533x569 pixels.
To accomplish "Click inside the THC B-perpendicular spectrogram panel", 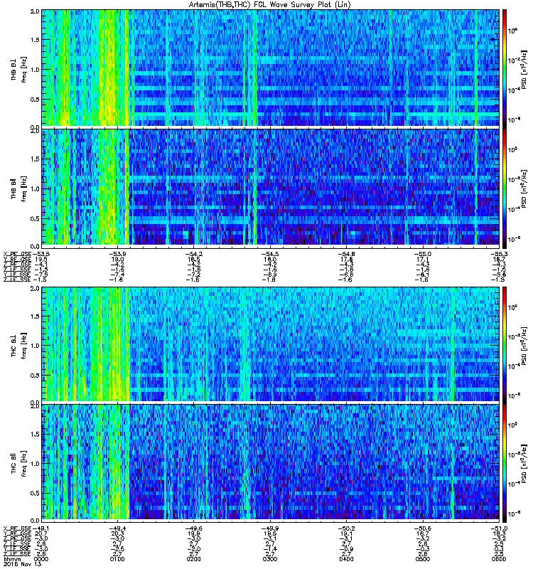I will coord(271,344).
